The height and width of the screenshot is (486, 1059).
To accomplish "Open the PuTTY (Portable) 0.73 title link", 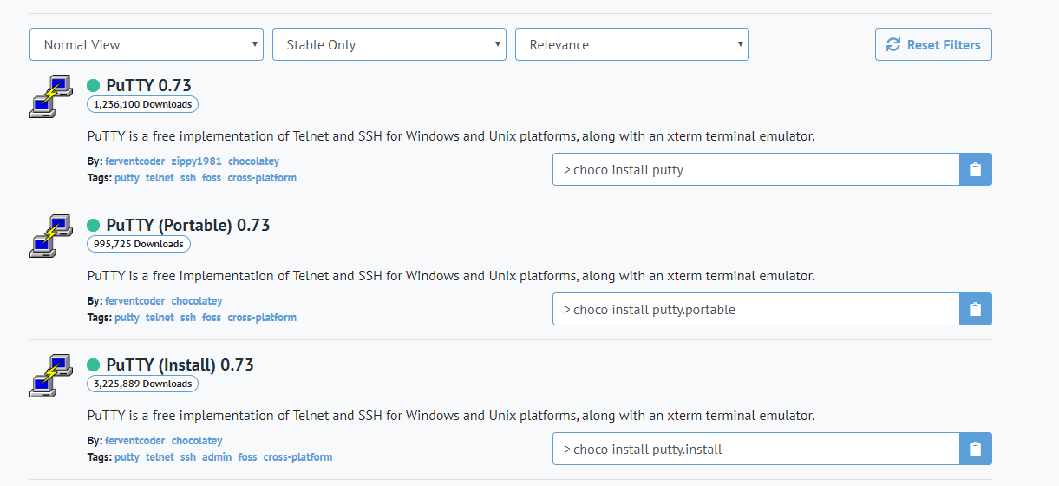I will [188, 225].
